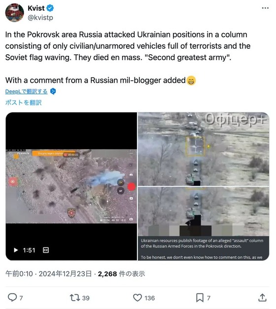
Task: Open the reply comment icon
Action: click(x=12, y=298)
